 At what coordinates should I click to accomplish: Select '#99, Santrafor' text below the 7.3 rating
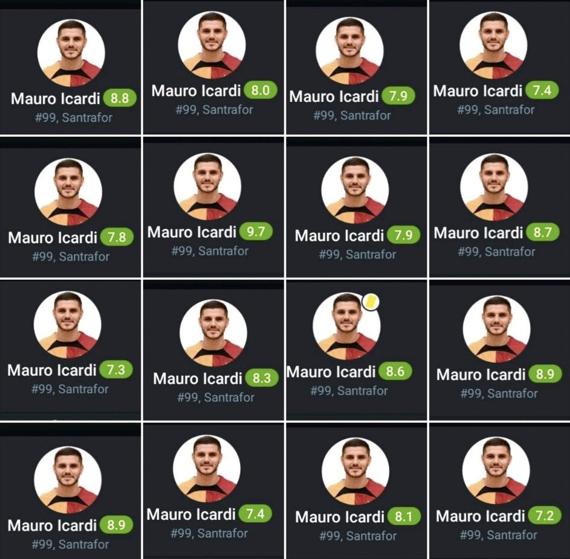pos(70,389)
